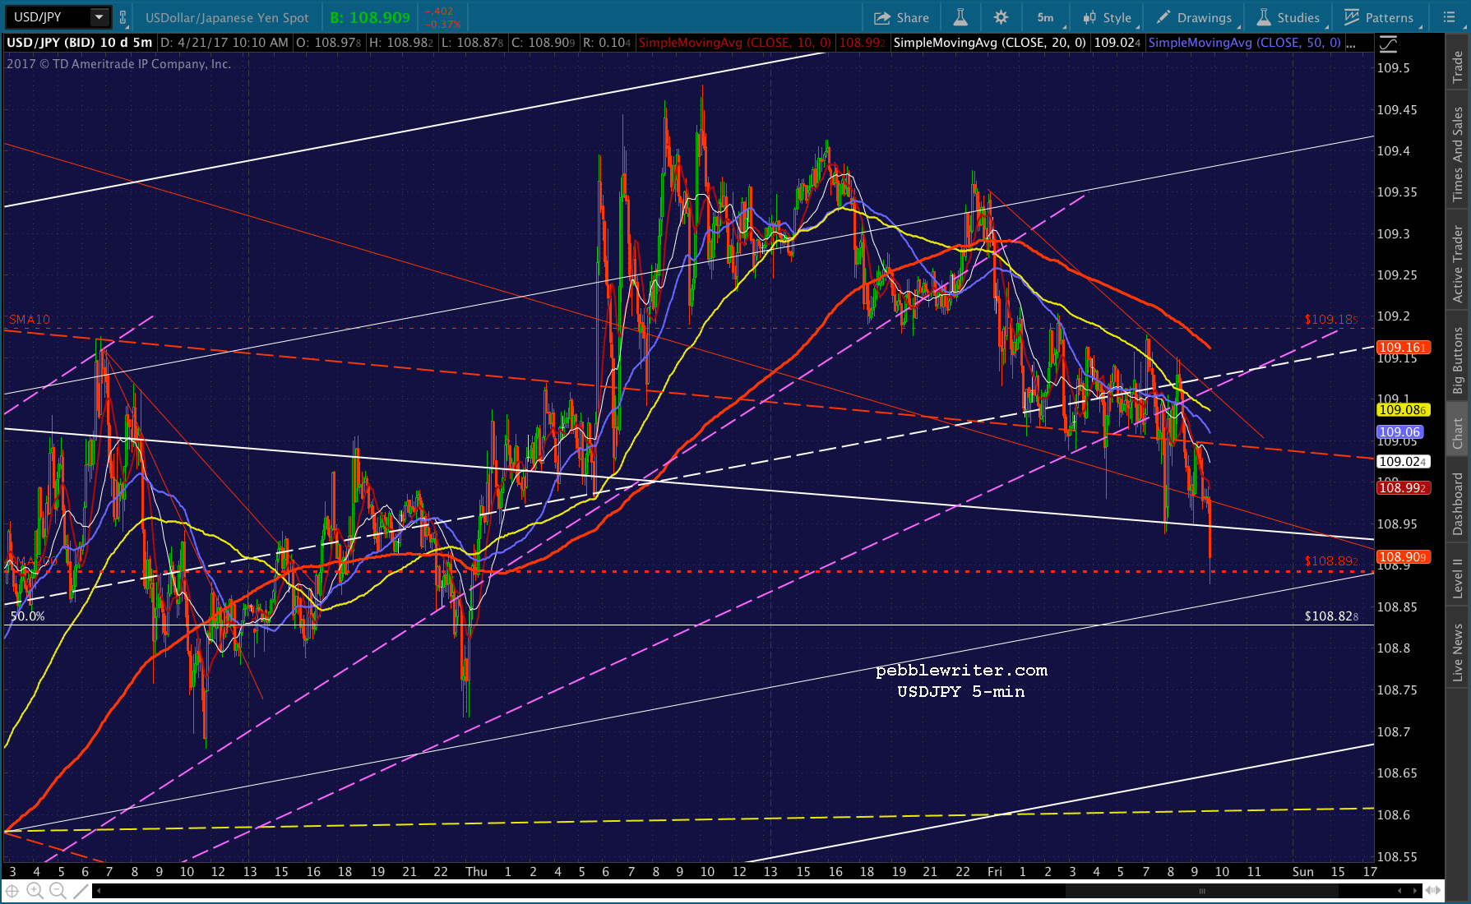The height and width of the screenshot is (904, 1471).
Task: Click the Share button
Action: tap(901, 17)
